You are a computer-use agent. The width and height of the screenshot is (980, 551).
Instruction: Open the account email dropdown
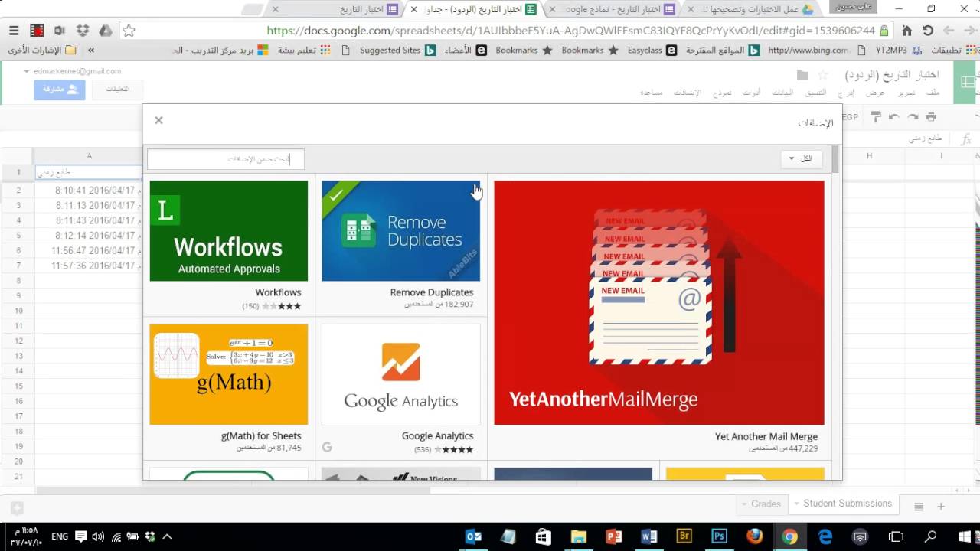[x=73, y=71]
